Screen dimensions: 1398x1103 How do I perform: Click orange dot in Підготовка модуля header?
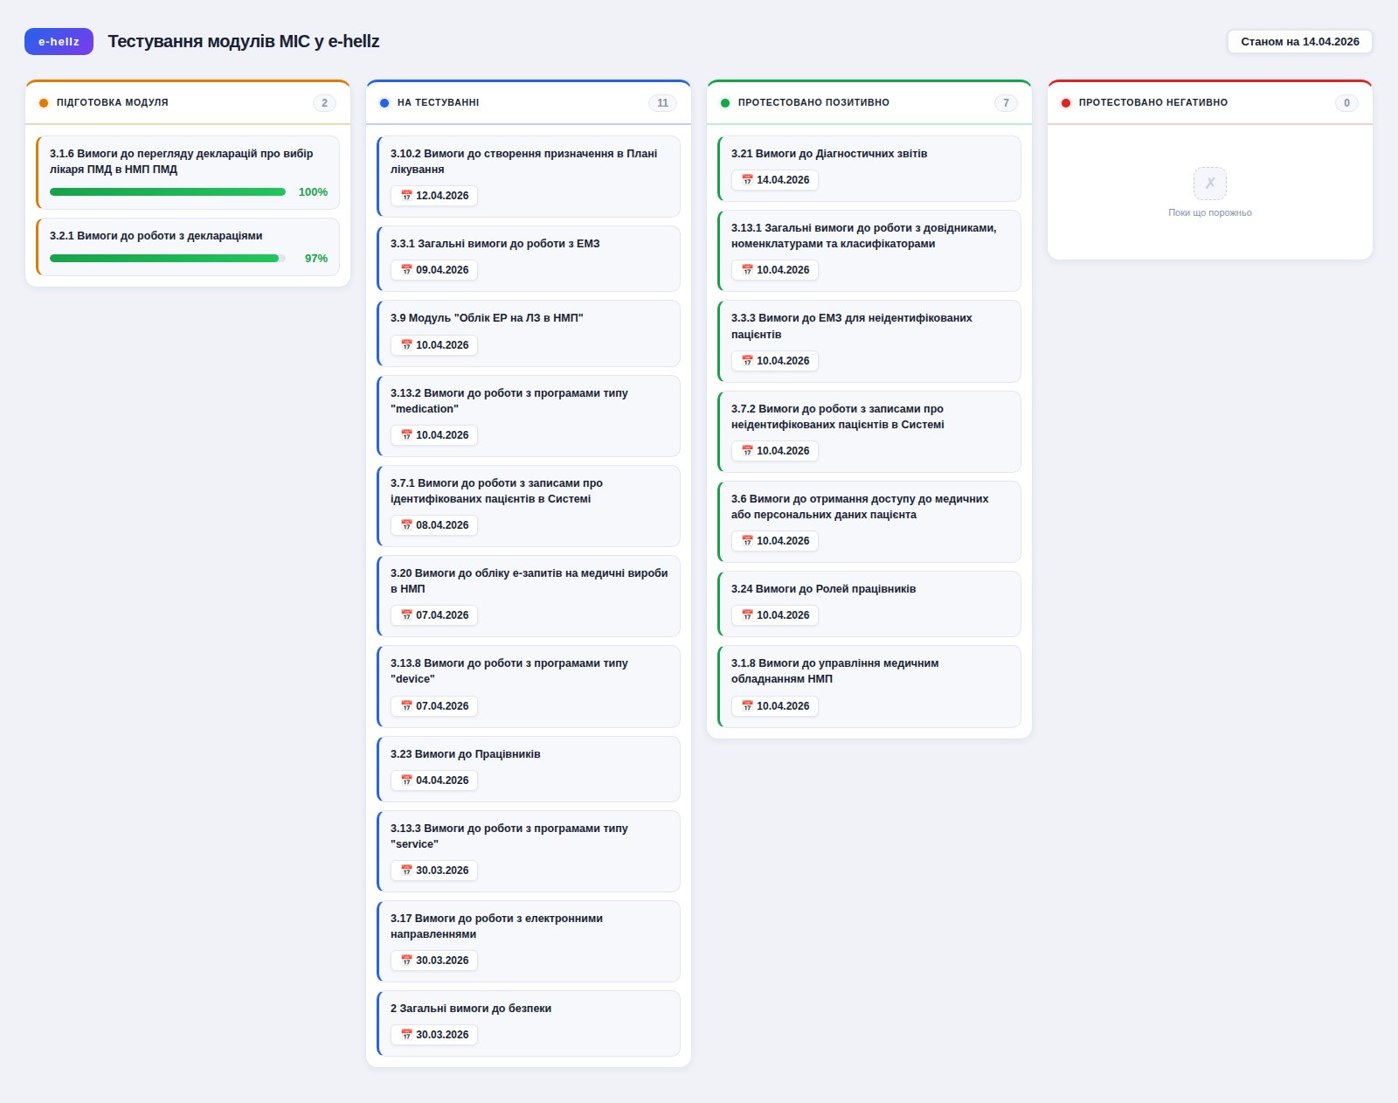point(44,103)
